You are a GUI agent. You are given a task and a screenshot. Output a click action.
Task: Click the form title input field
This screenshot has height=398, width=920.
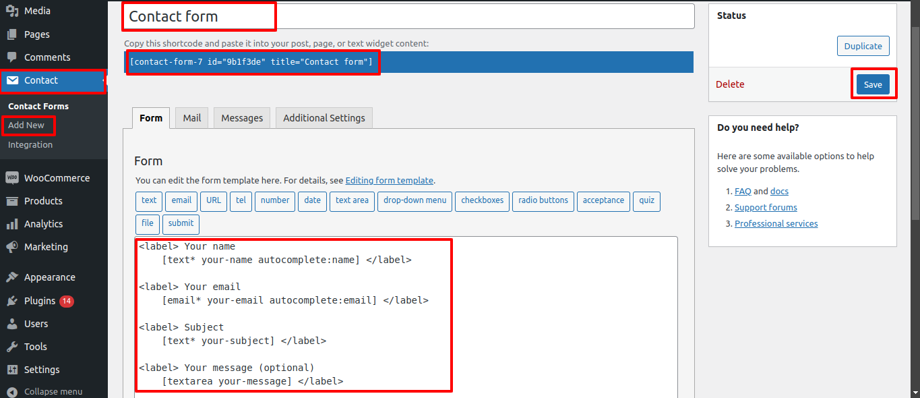pos(408,16)
